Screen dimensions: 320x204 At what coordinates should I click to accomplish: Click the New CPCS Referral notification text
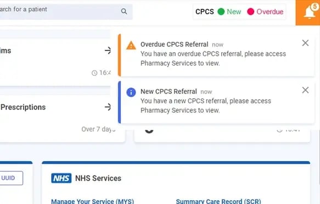tap(206, 106)
